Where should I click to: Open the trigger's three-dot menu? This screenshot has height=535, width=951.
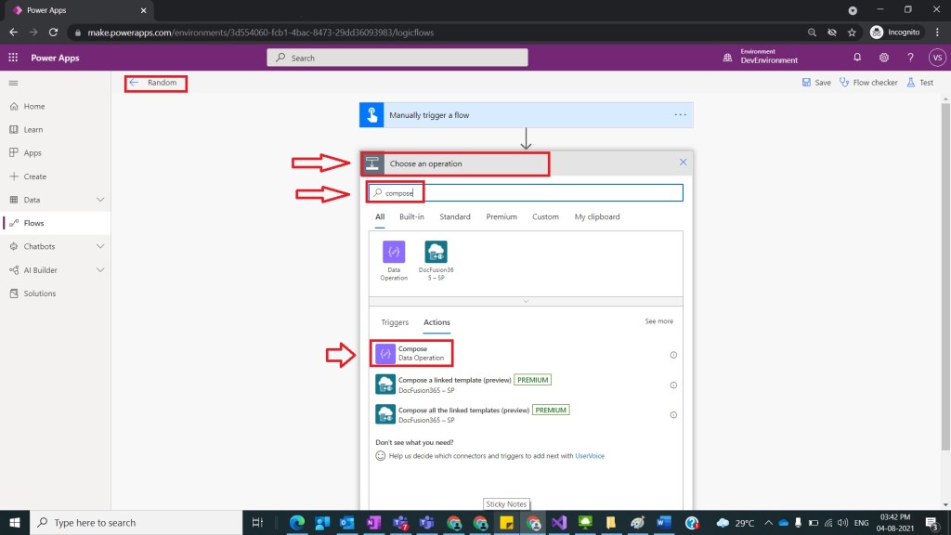[x=680, y=115]
